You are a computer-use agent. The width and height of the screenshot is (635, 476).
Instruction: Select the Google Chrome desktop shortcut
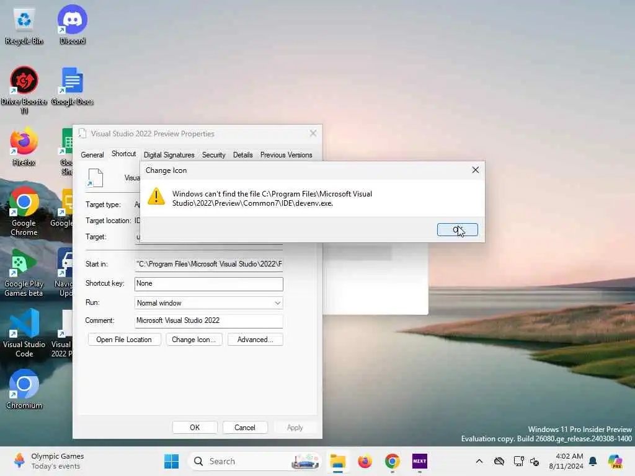click(24, 211)
